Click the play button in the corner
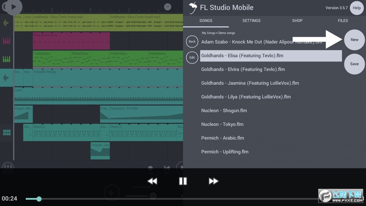Viewport: 366px width, 206px height. point(13,7)
